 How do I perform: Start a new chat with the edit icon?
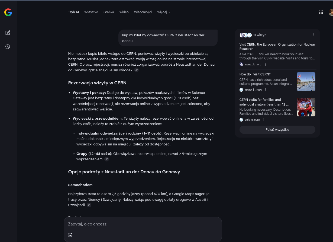pos(8,33)
